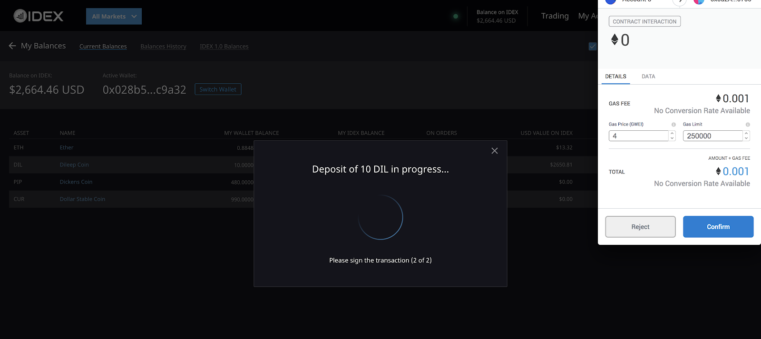Reject the MetaMask transaction

[x=640, y=227]
